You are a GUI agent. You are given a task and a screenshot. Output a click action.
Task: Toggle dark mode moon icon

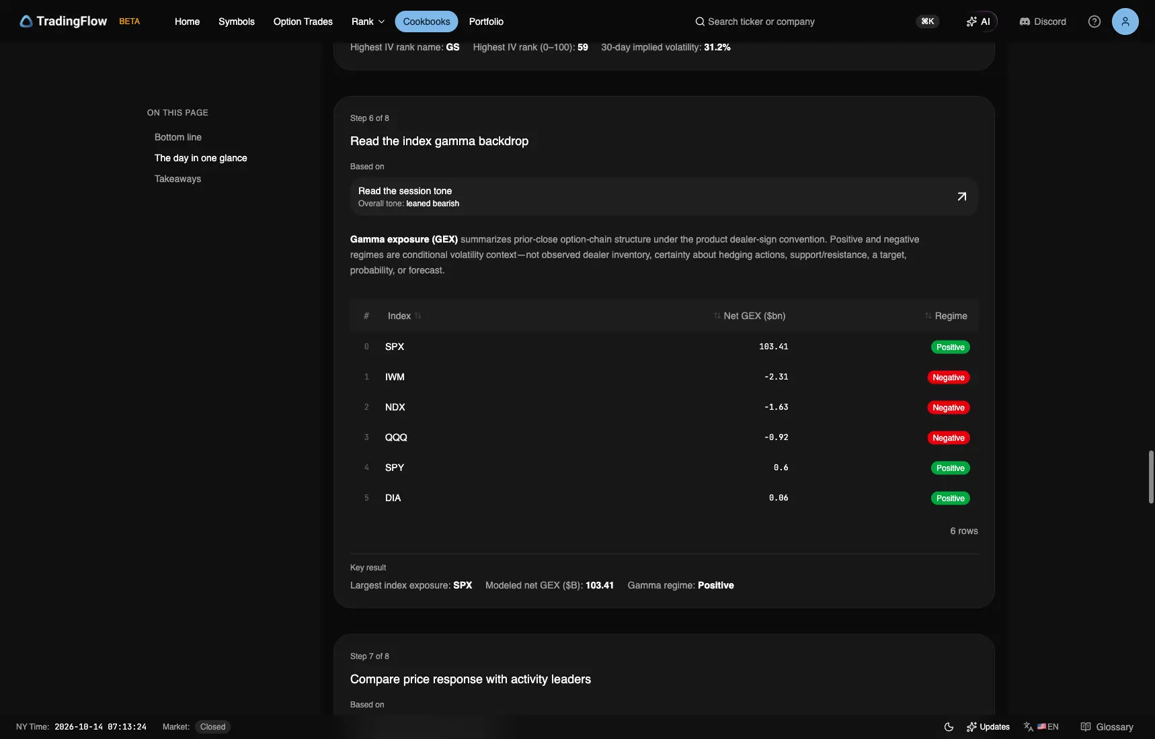click(949, 727)
